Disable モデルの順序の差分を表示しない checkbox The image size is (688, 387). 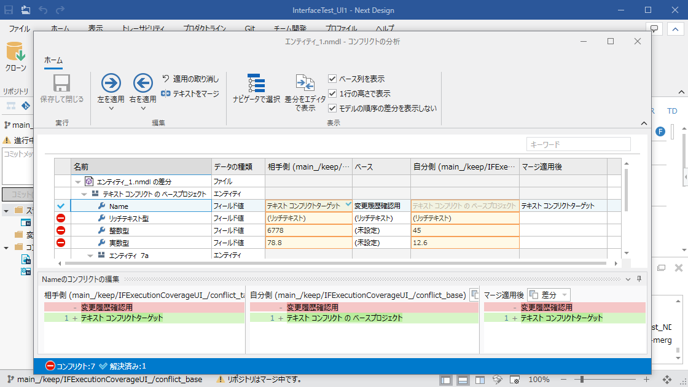(x=332, y=108)
